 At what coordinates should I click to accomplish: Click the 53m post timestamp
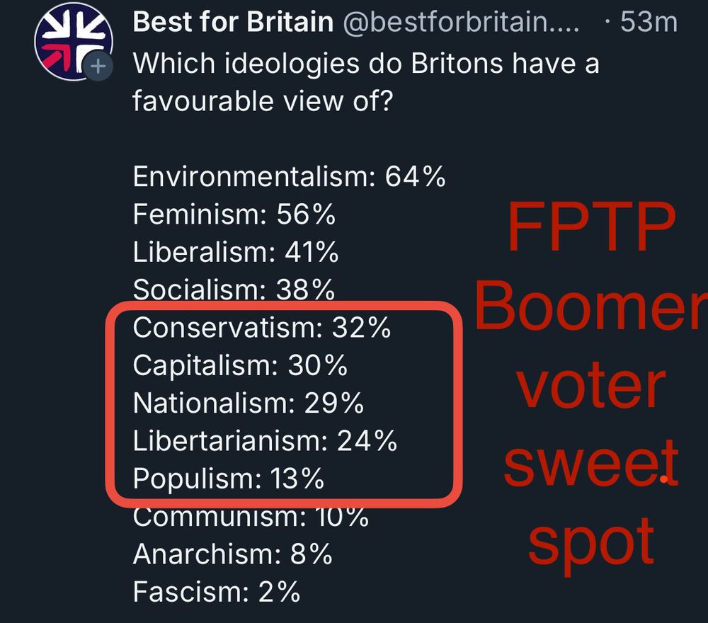[x=647, y=22]
